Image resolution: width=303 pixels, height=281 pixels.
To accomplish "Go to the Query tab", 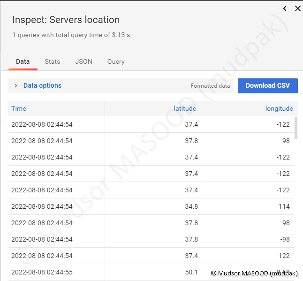I will coord(116,61).
